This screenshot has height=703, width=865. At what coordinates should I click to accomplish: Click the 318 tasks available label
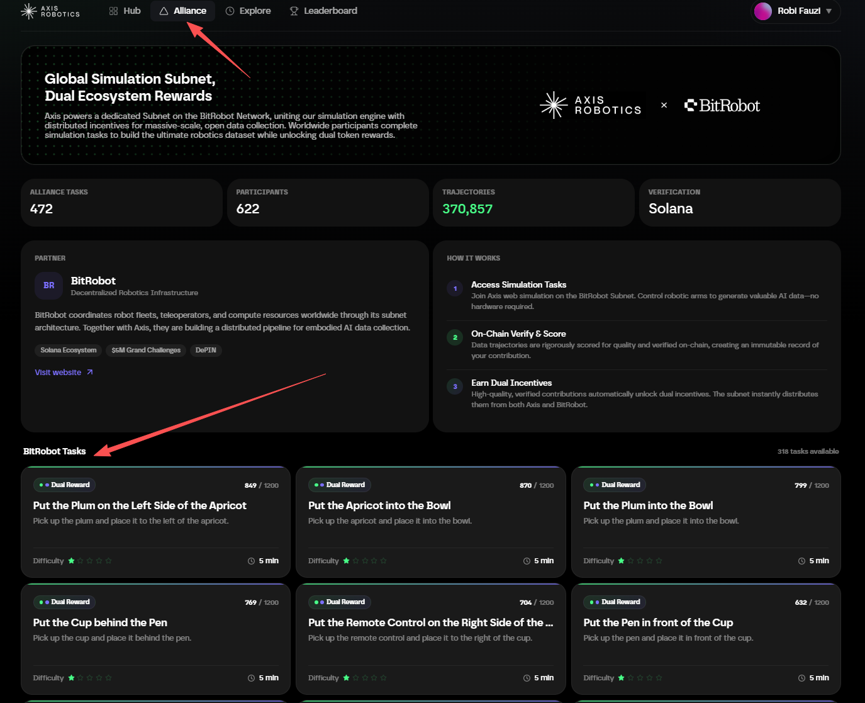pos(808,451)
